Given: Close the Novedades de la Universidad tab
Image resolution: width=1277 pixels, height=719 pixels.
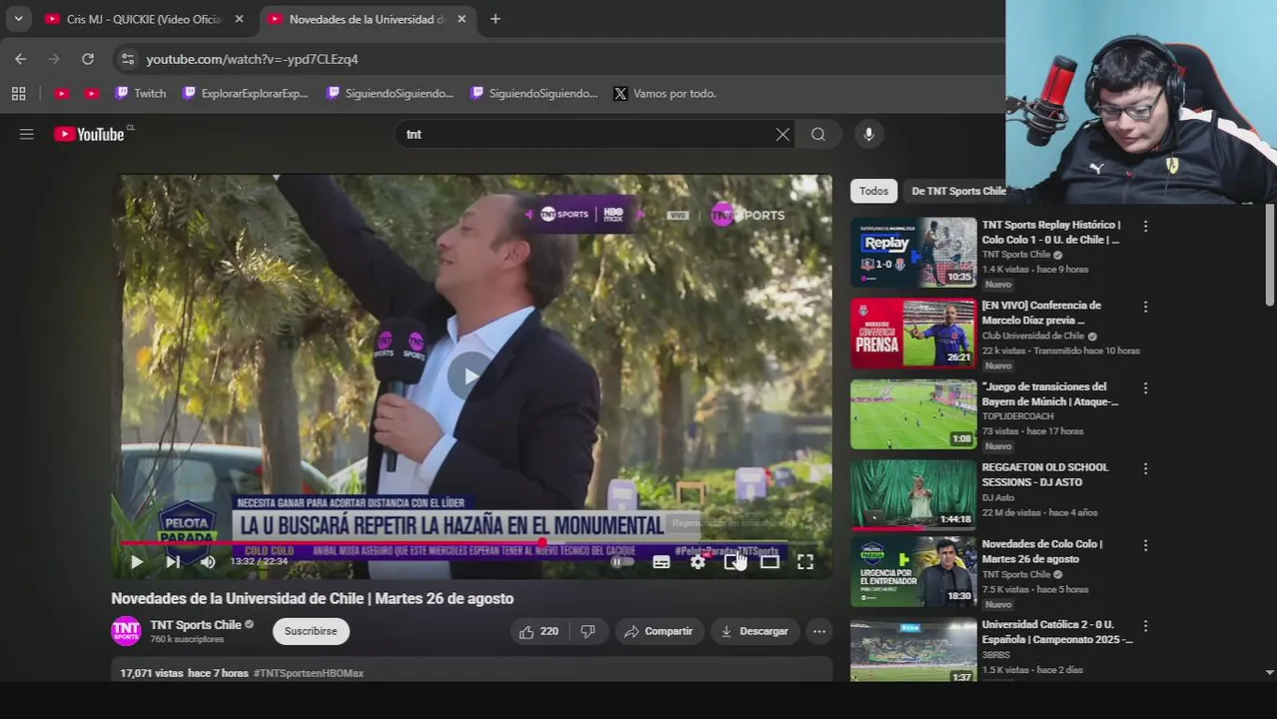Looking at the screenshot, I should (462, 19).
